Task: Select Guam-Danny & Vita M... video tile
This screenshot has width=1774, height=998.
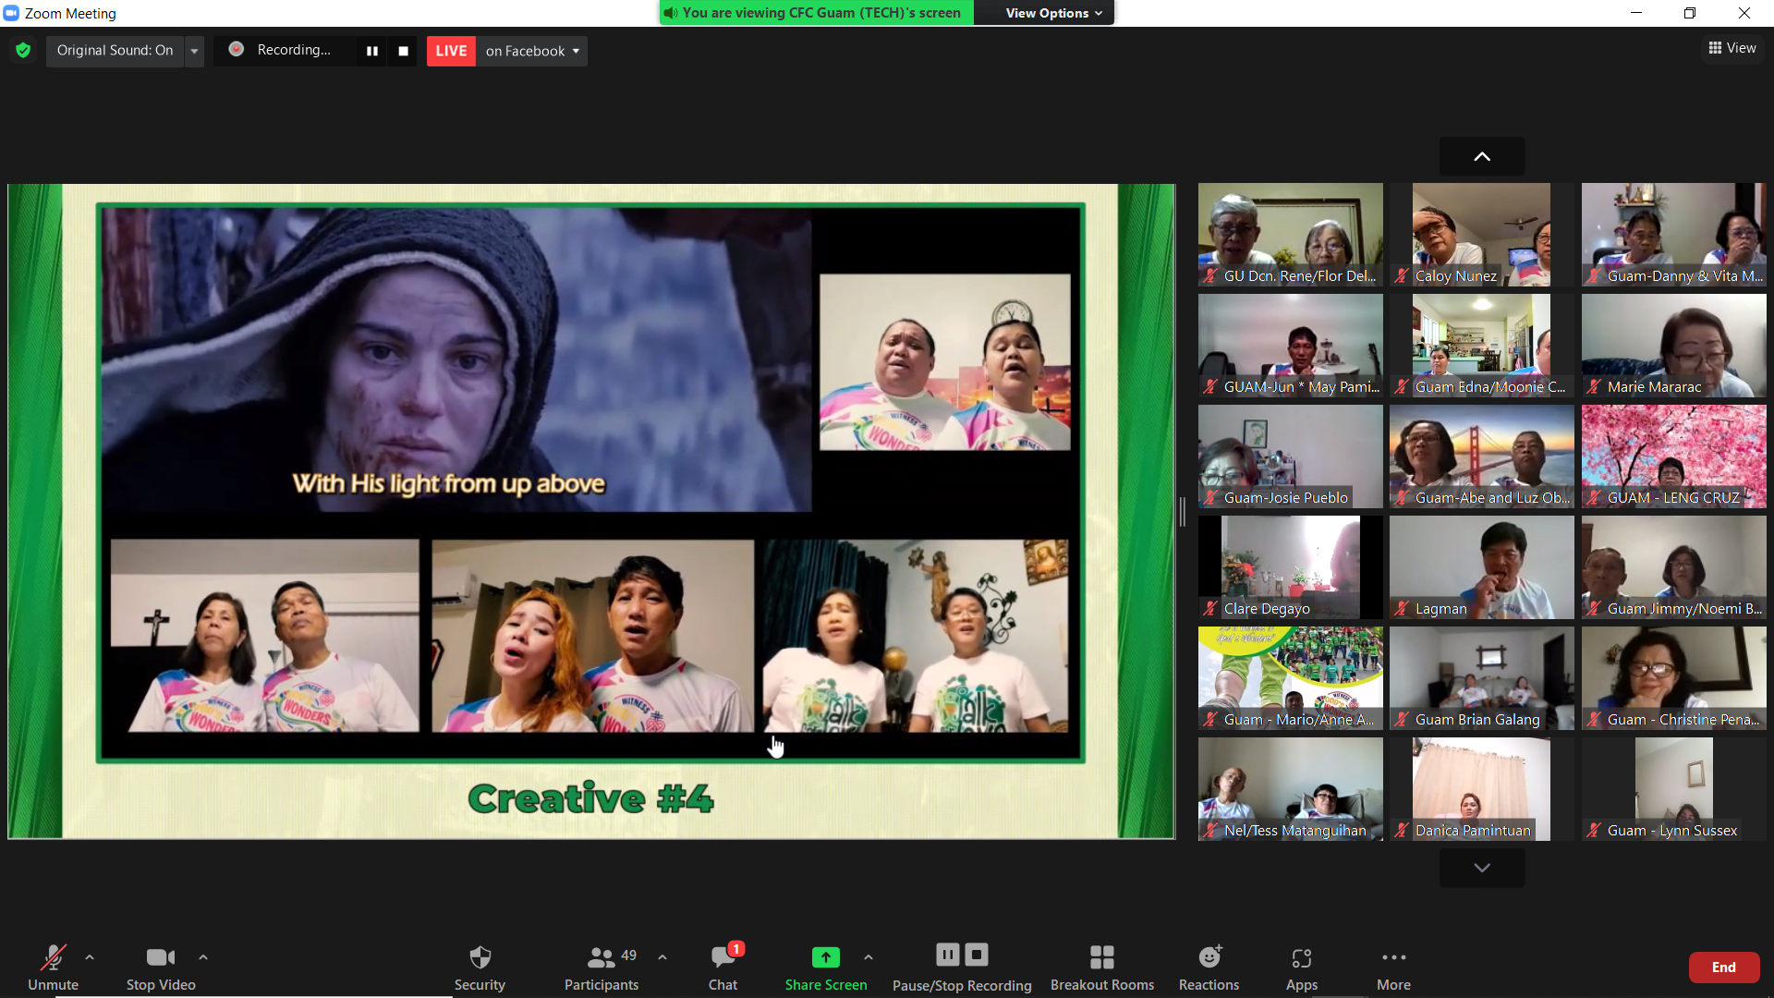Action: 1674,235
